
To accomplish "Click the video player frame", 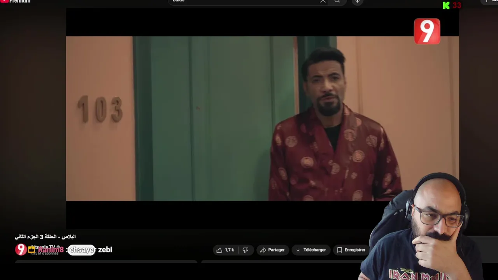I will [262, 118].
